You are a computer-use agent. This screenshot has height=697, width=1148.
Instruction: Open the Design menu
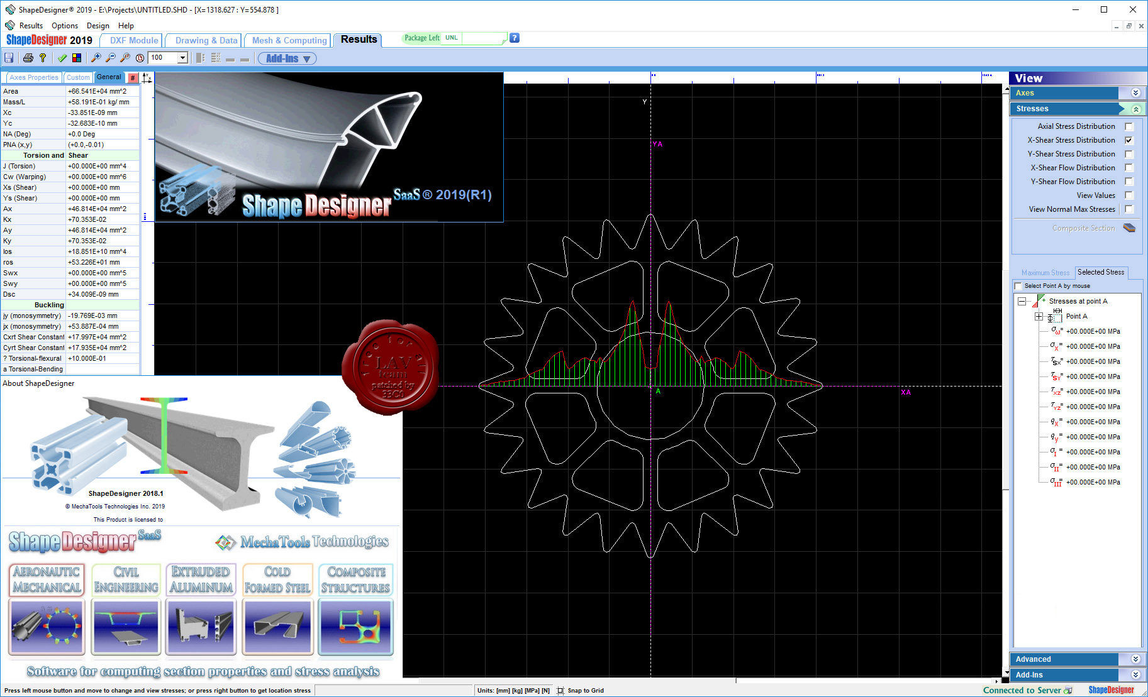coord(98,26)
